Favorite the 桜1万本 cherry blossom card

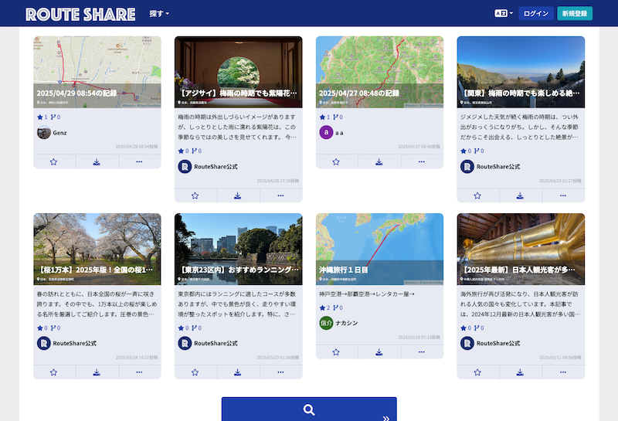coord(54,372)
